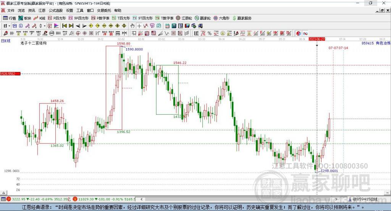Viewport: 391px width, 211px height.
Task: Click the calculator icon in toolbar
Action: tap(174, 26)
